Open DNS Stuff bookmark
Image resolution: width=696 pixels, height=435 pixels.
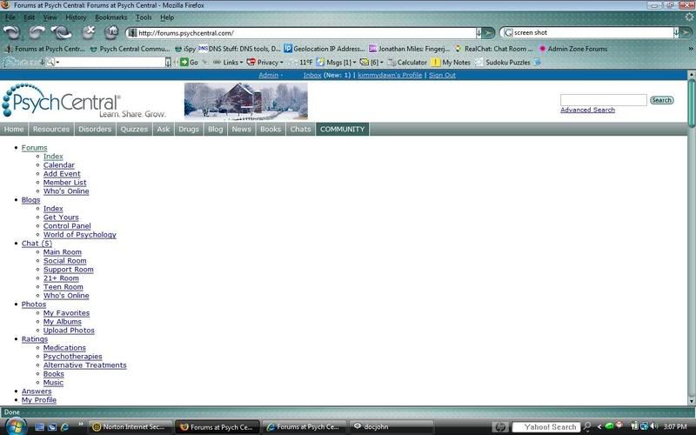tap(239, 49)
